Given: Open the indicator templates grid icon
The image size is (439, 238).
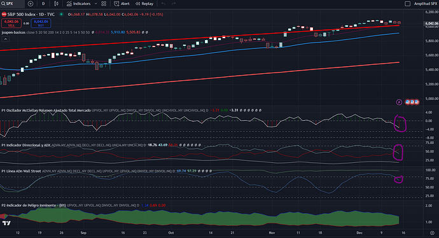Looking at the screenshot, I should tap(104, 4).
